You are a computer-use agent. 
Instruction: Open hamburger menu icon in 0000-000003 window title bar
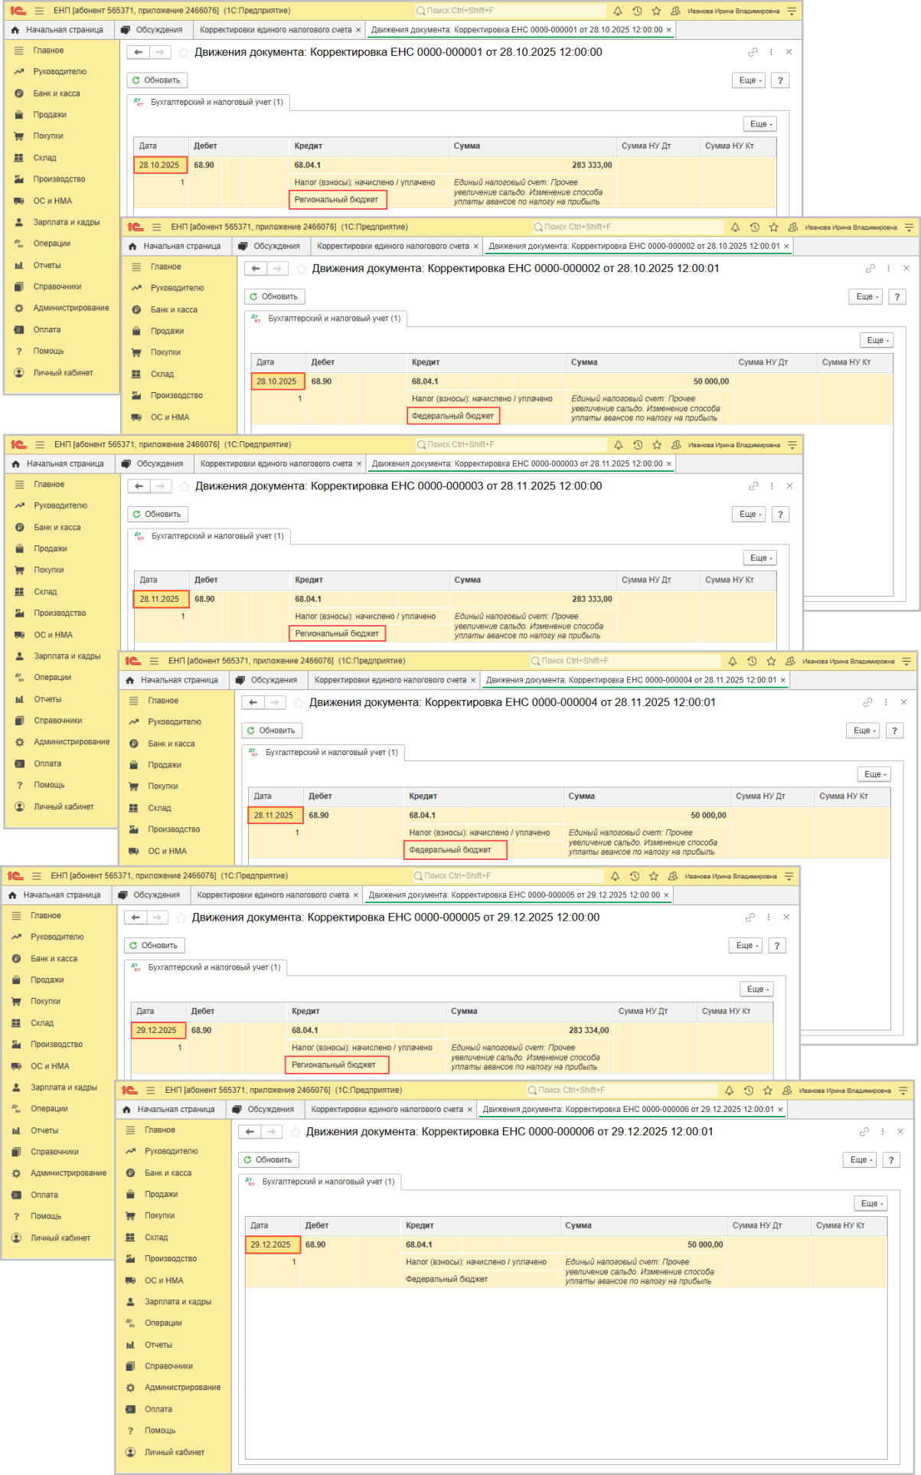pos(40,445)
